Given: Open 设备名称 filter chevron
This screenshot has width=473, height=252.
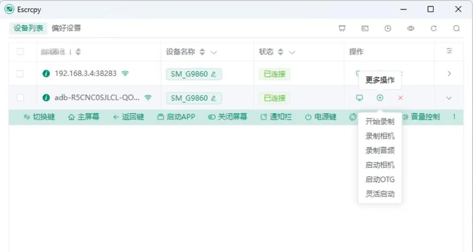Looking at the screenshot, I should [214, 52].
